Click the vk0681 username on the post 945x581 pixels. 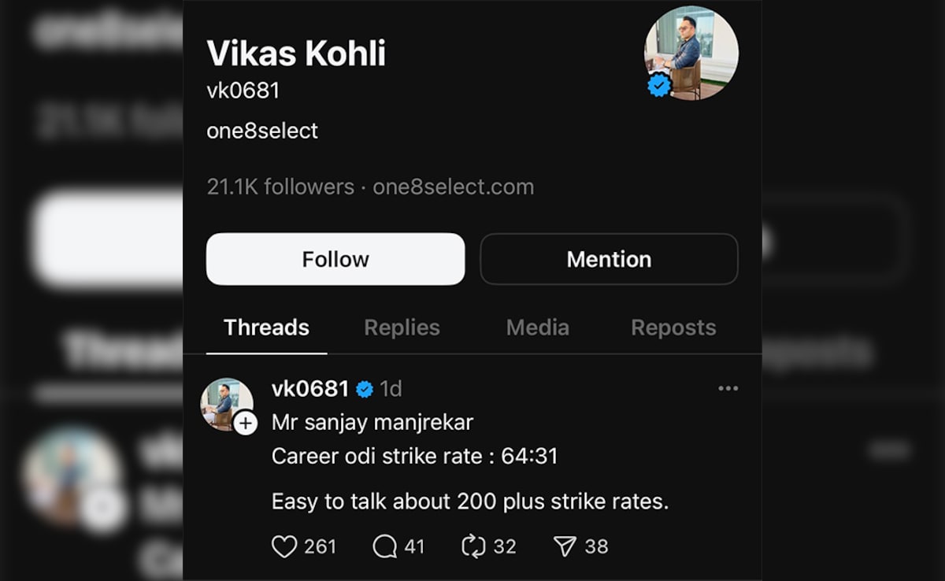309,389
